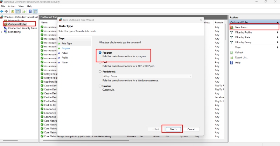Click the New Rule icon in Actions
This screenshot has width=280, height=146.
232,27
